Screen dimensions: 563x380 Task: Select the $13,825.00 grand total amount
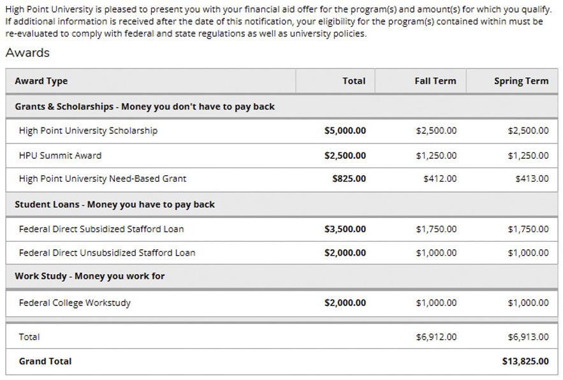tap(525, 362)
